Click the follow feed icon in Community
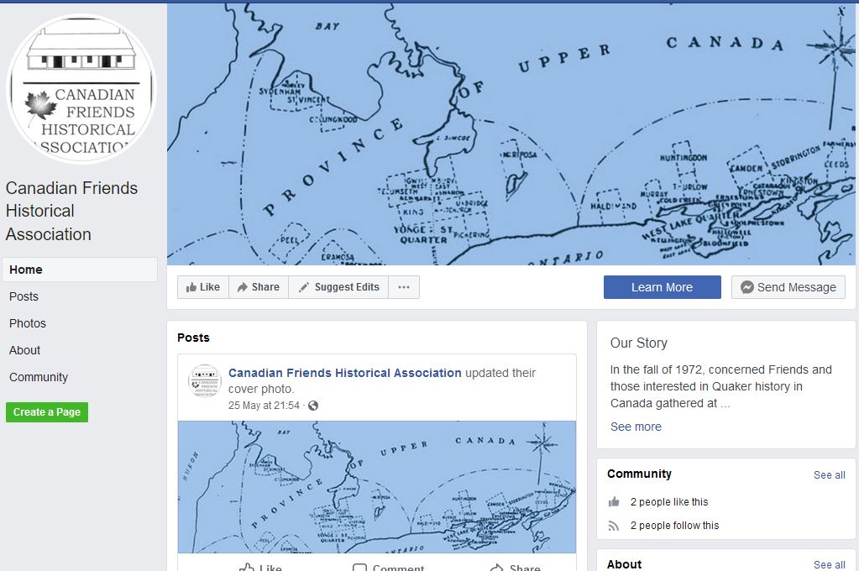859x571 pixels. [614, 526]
